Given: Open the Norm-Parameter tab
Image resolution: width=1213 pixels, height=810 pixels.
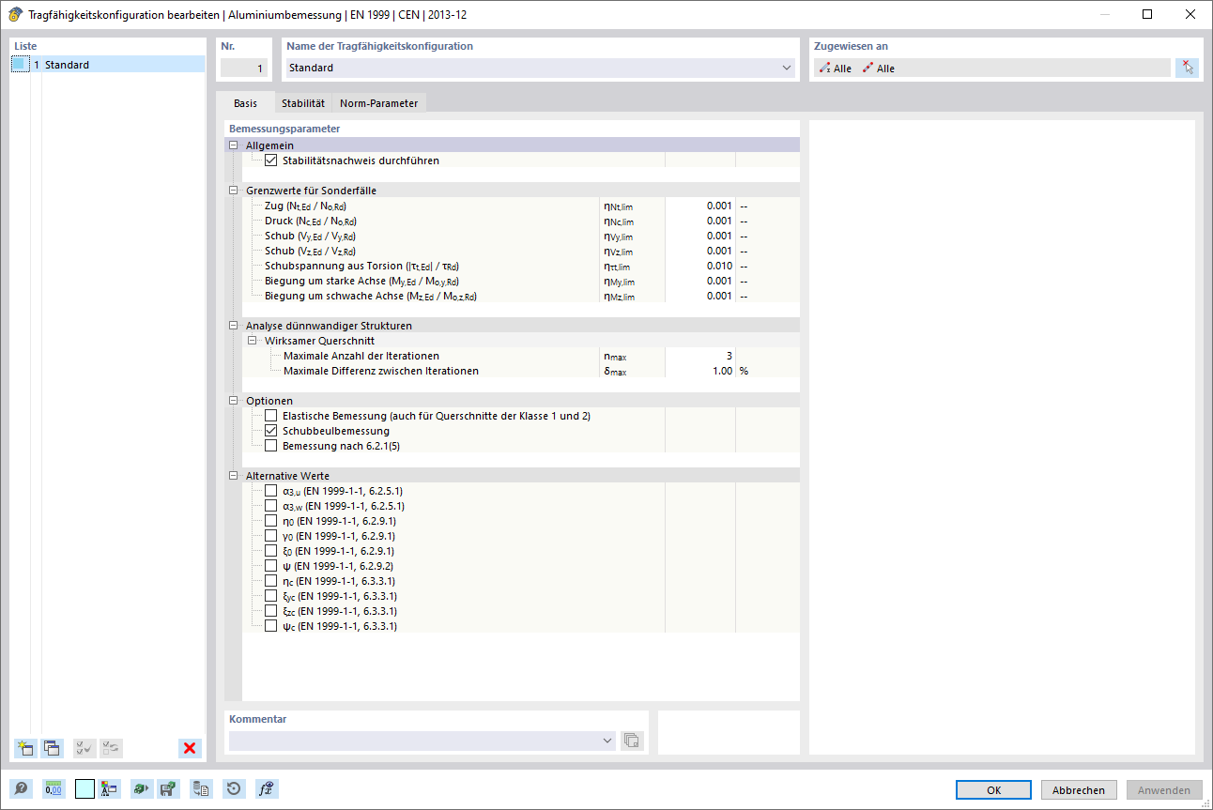Looking at the screenshot, I should [379, 103].
